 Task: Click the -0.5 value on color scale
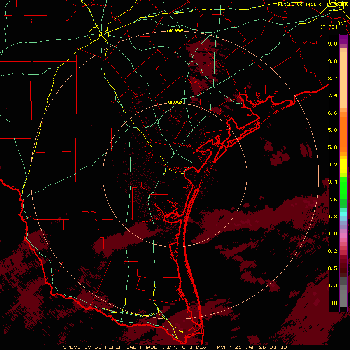pos(331,268)
